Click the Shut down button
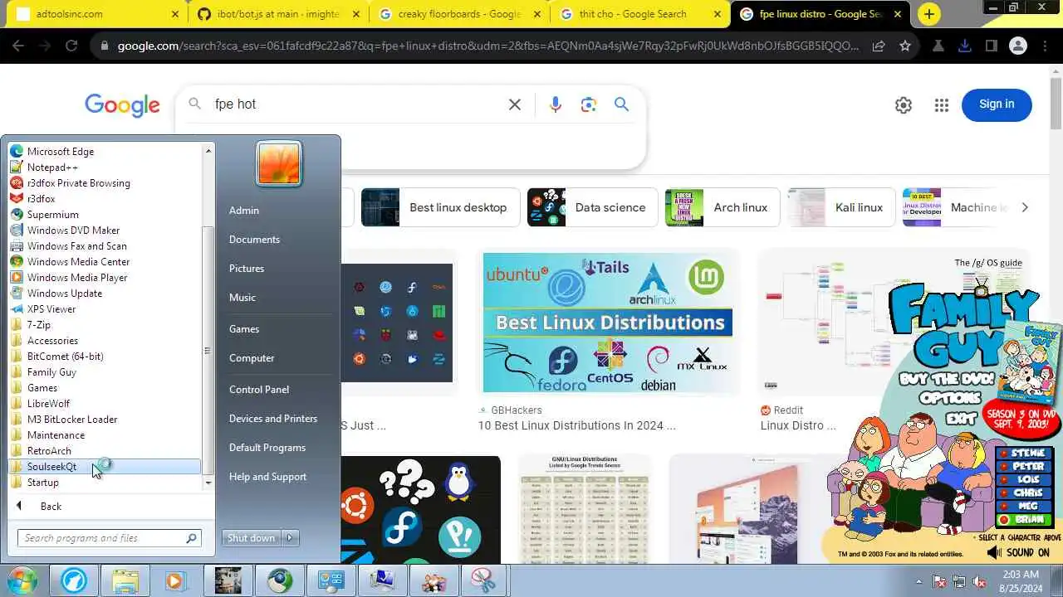 pos(251,538)
